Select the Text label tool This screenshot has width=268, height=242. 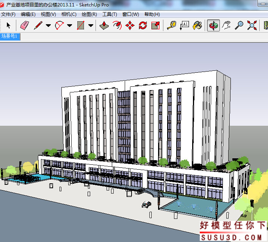click(x=185, y=25)
